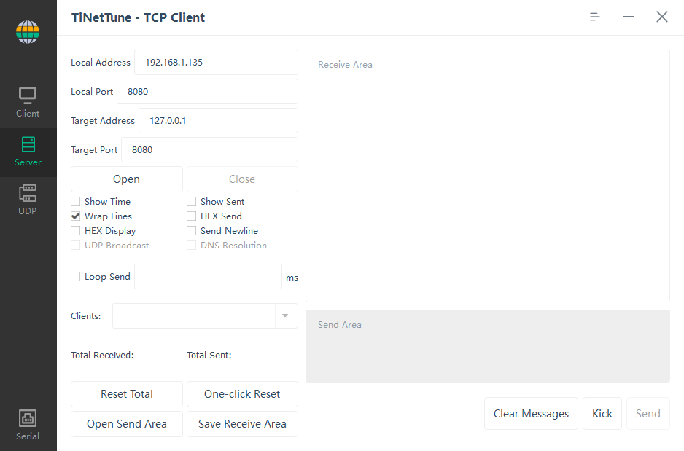Screen dimensions: 684x451
Task: Select the UDP sidebar icon
Action: 28,199
